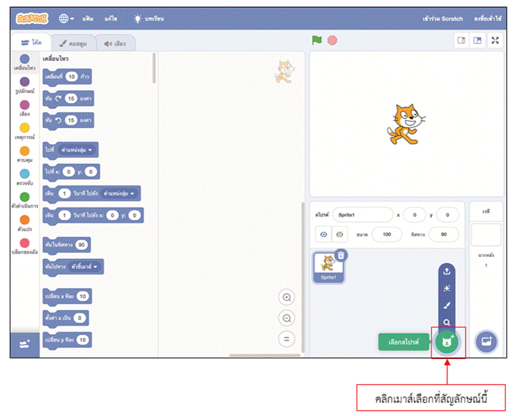Viewport: 517px width, 416px height.
Task: Select the yellow Events category circle
Action: pos(25,128)
